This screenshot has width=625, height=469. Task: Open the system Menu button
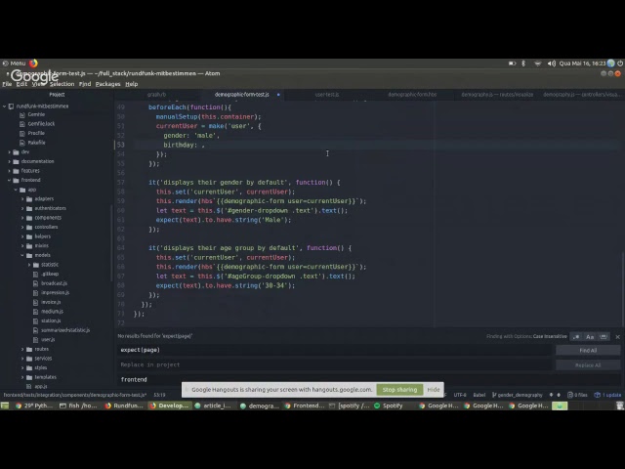14,63
